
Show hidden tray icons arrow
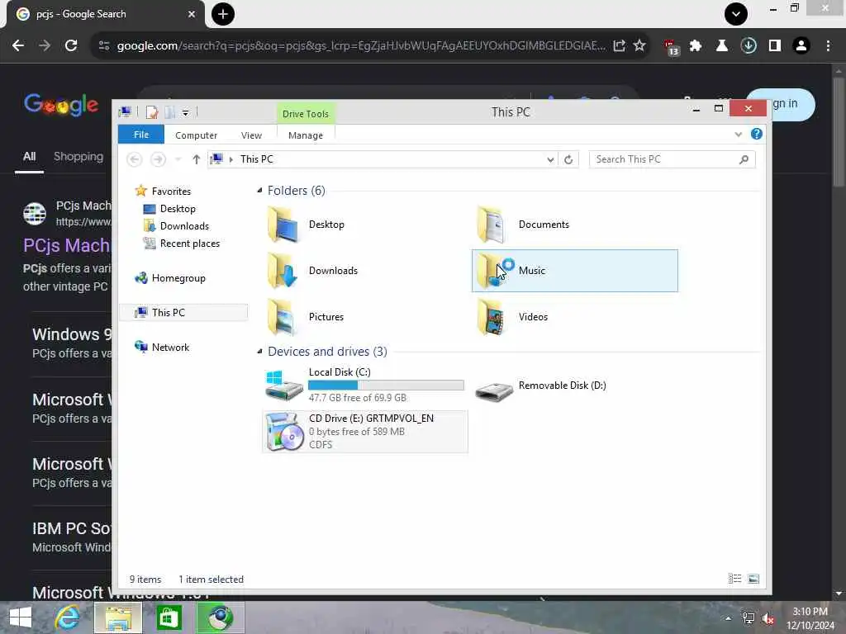pyautogui.click(x=729, y=618)
